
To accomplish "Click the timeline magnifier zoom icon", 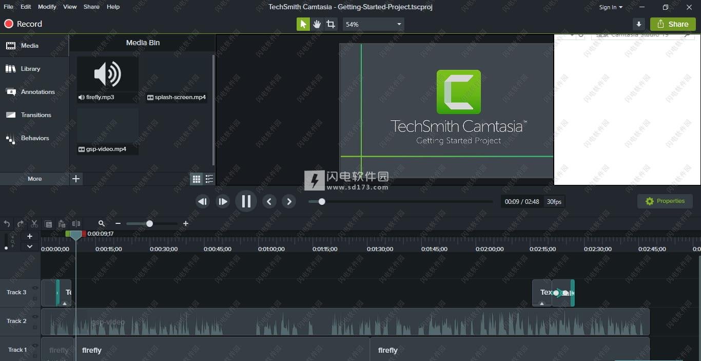I will [102, 223].
